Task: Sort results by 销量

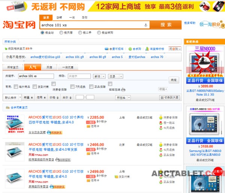Action: click(x=28, y=98)
